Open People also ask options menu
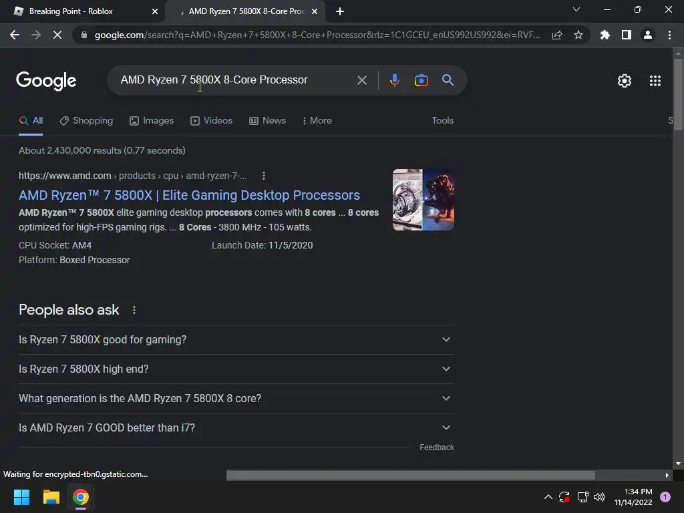Screen dimensions: 684x513 coord(134,310)
